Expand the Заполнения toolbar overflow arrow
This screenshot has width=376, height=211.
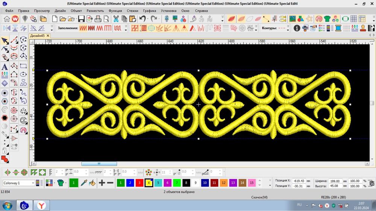tap(125, 28)
